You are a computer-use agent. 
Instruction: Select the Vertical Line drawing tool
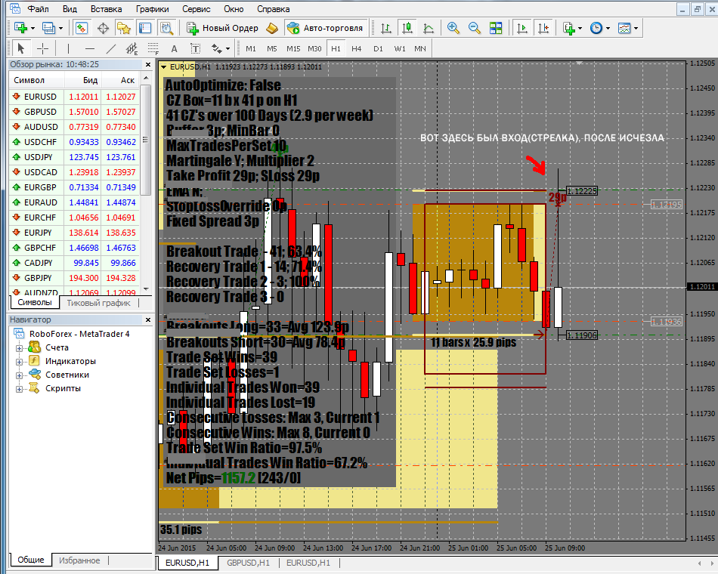tap(68, 48)
